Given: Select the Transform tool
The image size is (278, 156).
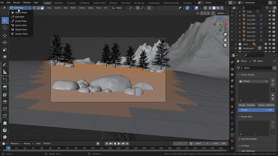Looking at the screenshot, I should (x=5, y=57).
